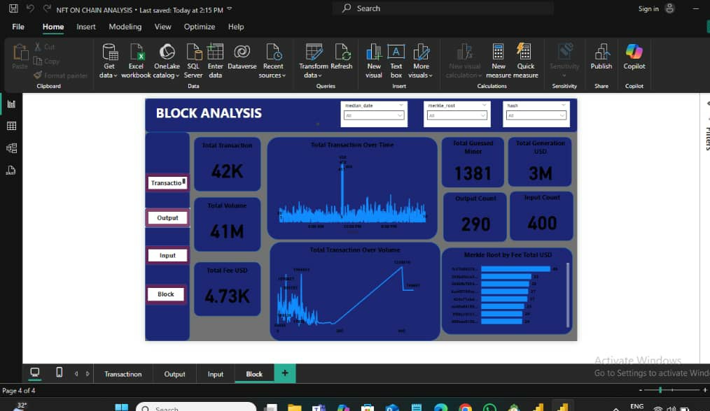Switch to Report view in sidebar
Viewport: 710px width, 411px height.
tap(11, 104)
